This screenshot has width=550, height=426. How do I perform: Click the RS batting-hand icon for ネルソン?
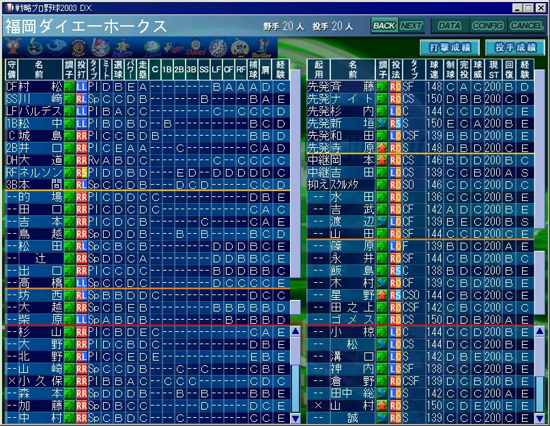[82, 172]
